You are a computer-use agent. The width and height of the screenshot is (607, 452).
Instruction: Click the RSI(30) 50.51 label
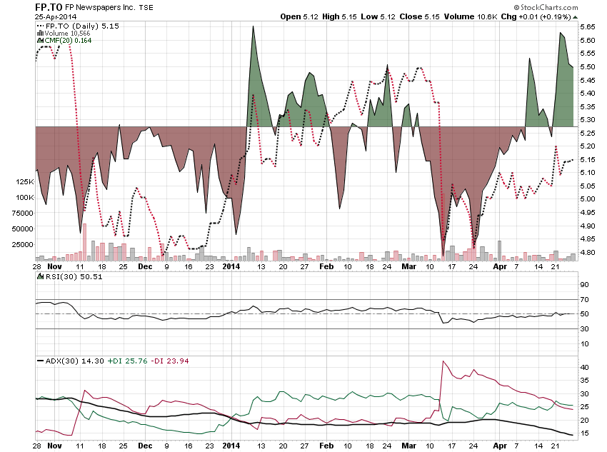74,276
